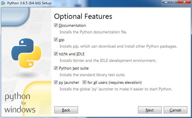Viewport: 192px width, 118px height.
Task: Click the Python installer icon in title bar
Action: point(3,3)
